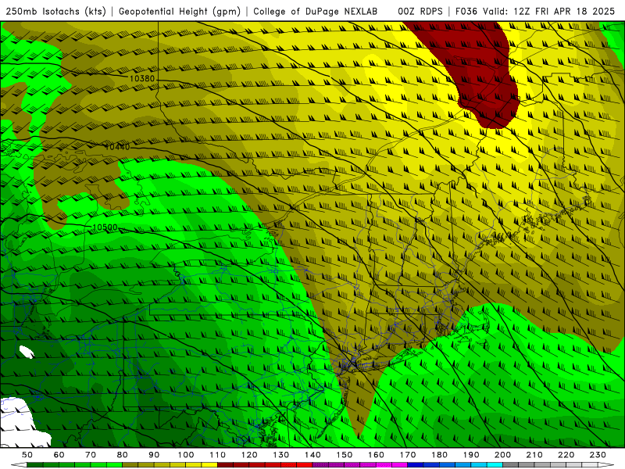Click the "F036" forecast hour text
This screenshot has width=625, height=469.
coord(466,11)
